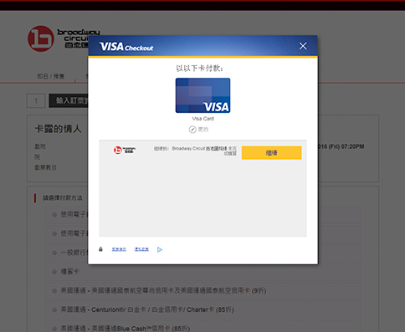Click the Visa Checkout logo in dialog header
This screenshot has width=405, height=332.
(x=126, y=47)
